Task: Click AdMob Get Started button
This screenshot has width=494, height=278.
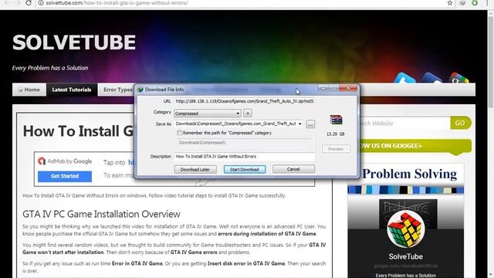Action: click(65, 176)
